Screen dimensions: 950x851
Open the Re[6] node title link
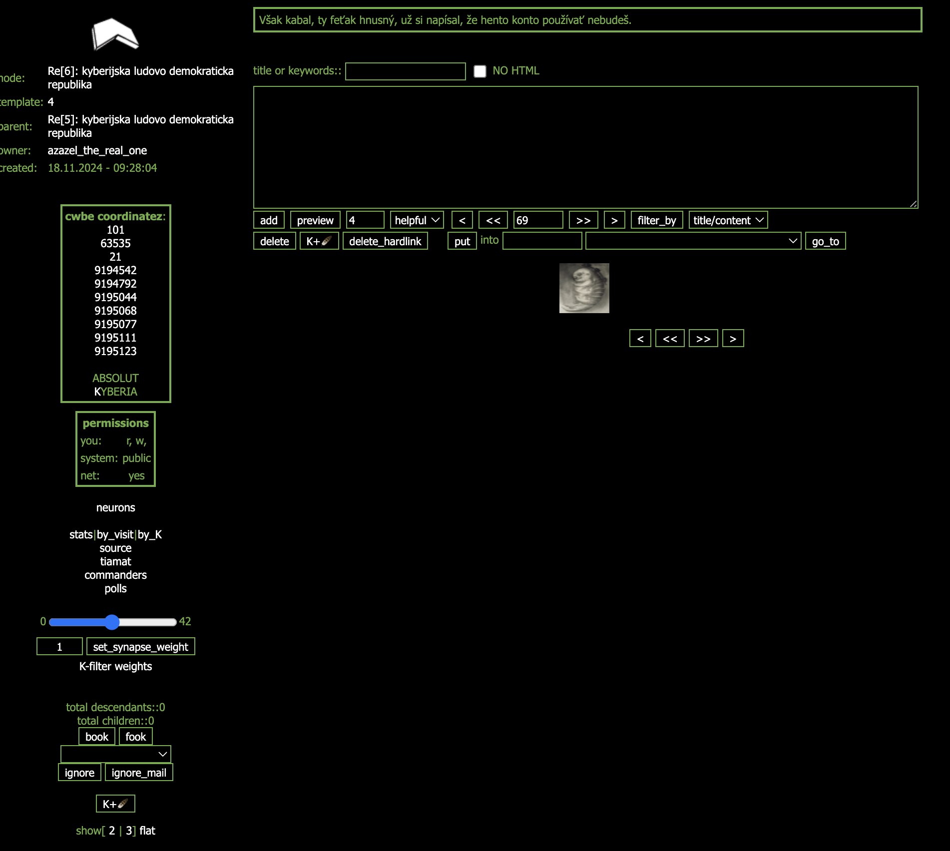pyautogui.click(x=141, y=77)
